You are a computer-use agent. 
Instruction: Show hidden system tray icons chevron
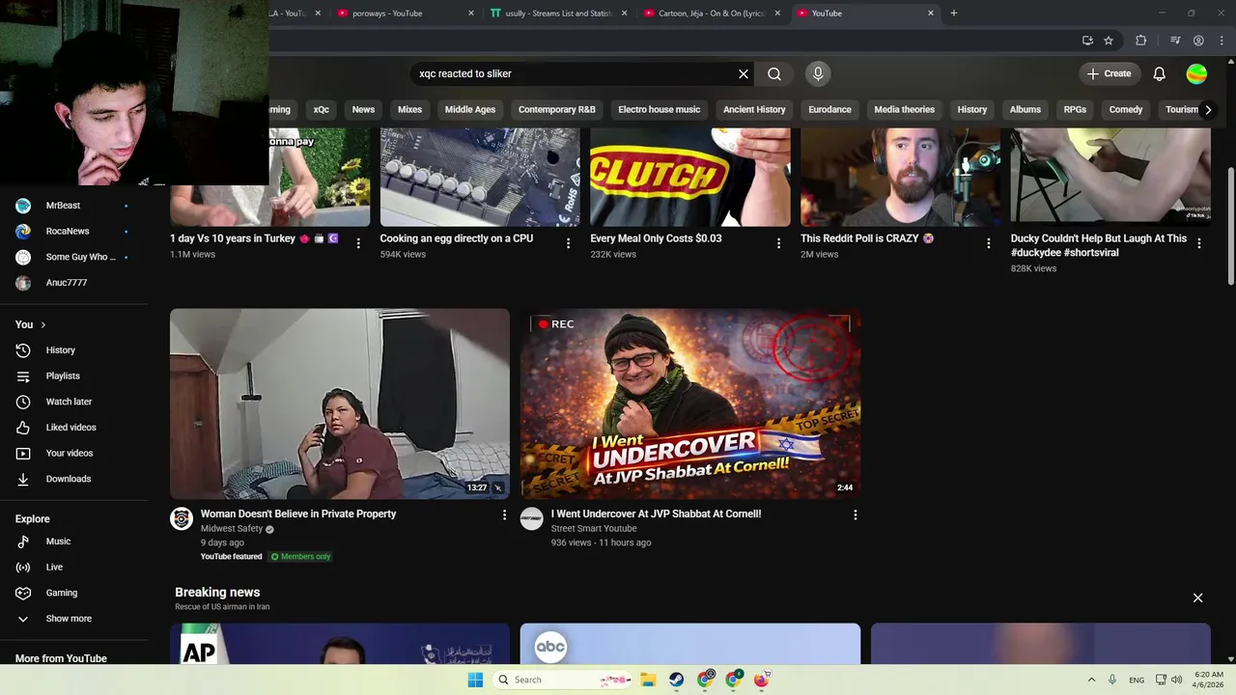click(x=1091, y=680)
